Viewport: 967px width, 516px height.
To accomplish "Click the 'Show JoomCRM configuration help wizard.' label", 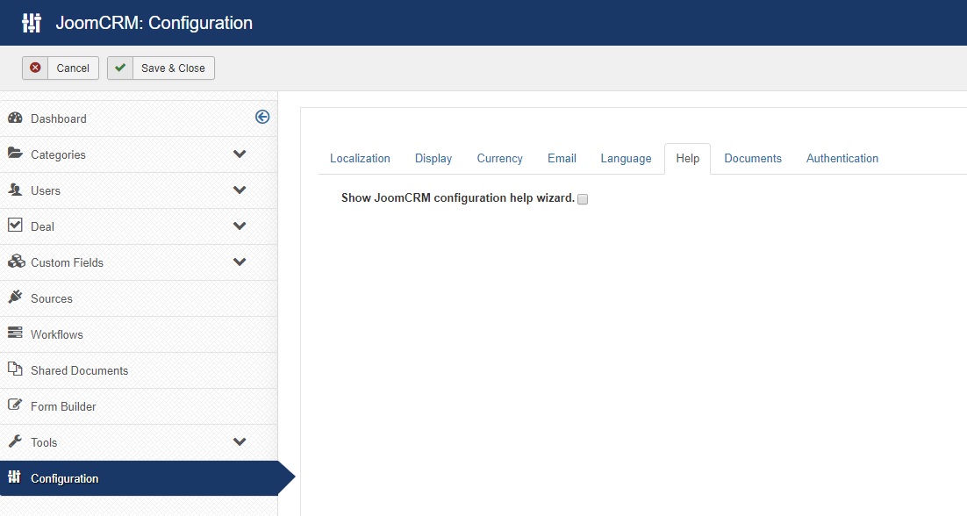I will click(x=457, y=198).
